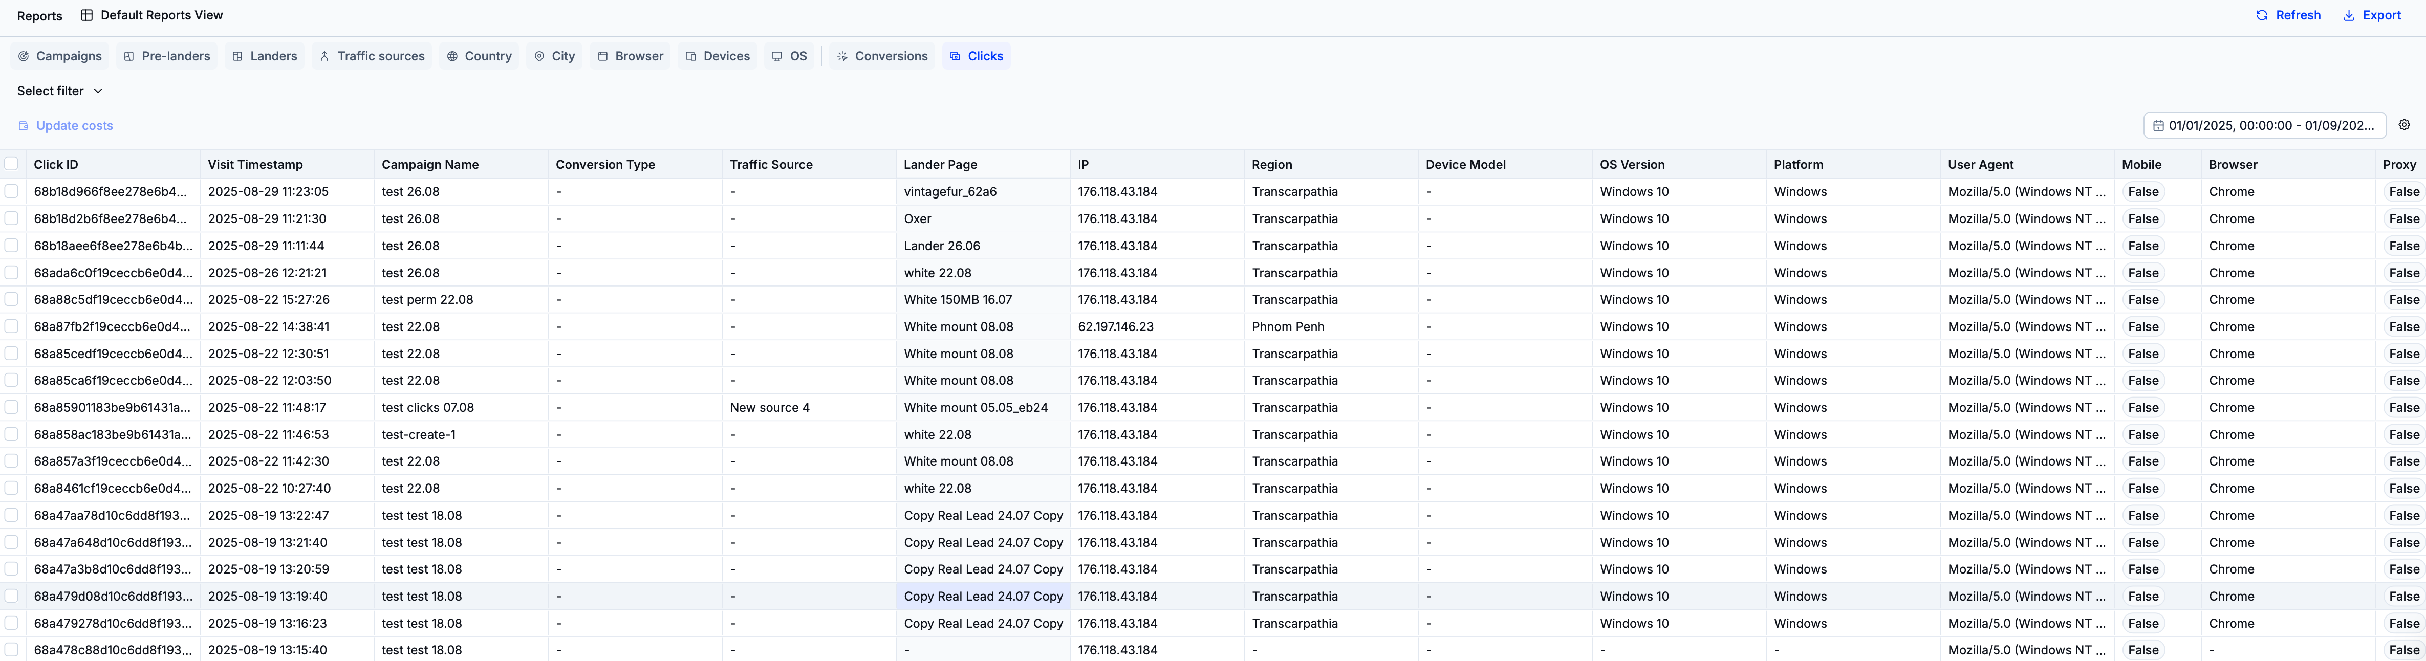
Task: Click the Refresh button
Action: pos(2288,15)
